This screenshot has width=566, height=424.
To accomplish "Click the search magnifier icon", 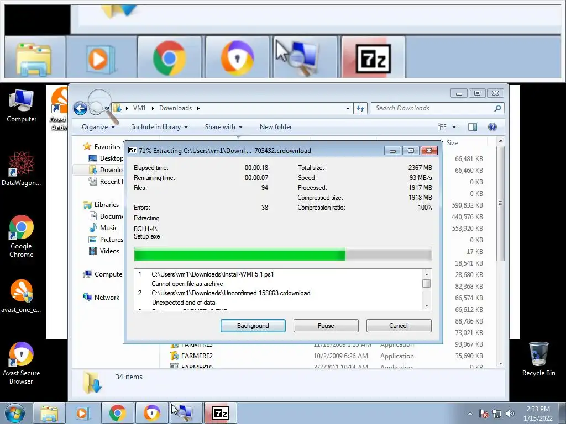I will (497, 108).
